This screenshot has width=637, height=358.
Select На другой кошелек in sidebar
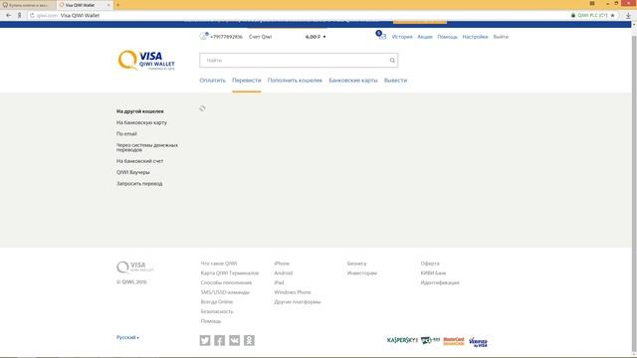140,111
